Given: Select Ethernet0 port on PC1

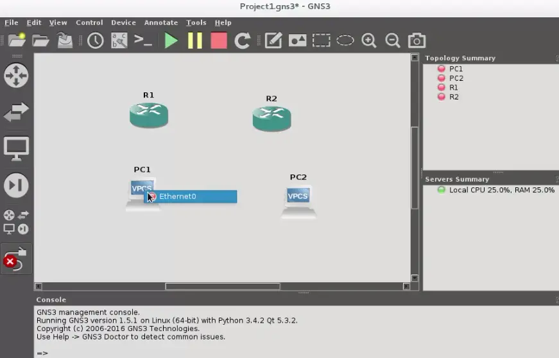Looking at the screenshot, I should (191, 196).
